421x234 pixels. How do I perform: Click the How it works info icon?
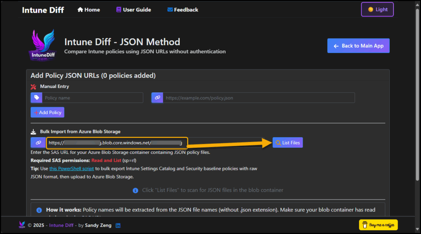point(39,210)
